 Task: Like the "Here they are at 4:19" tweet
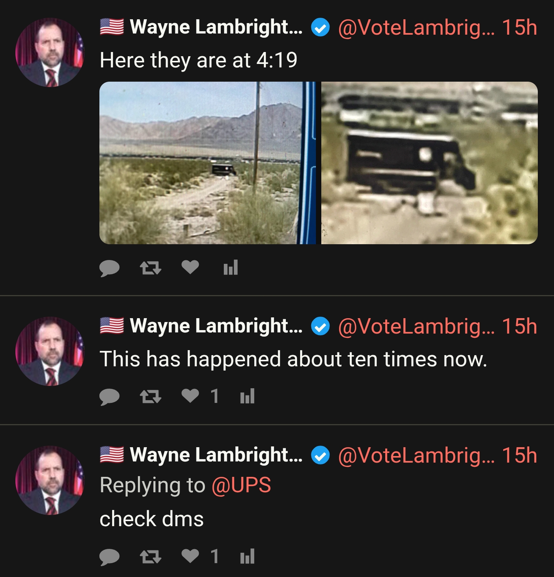pos(190,267)
